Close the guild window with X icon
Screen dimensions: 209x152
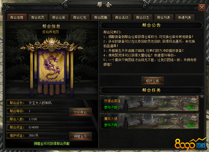202,7
